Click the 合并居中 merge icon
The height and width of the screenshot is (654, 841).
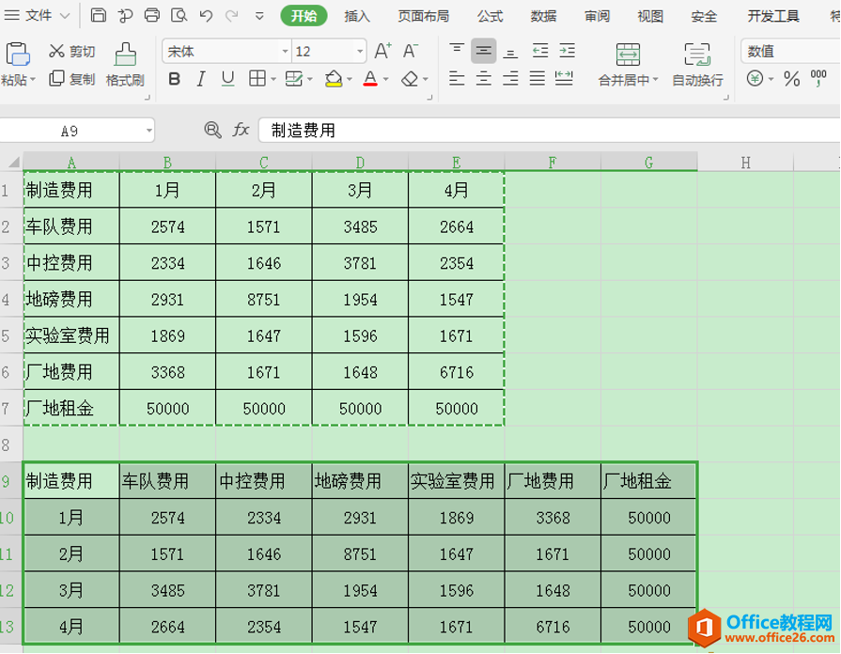(628, 54)
